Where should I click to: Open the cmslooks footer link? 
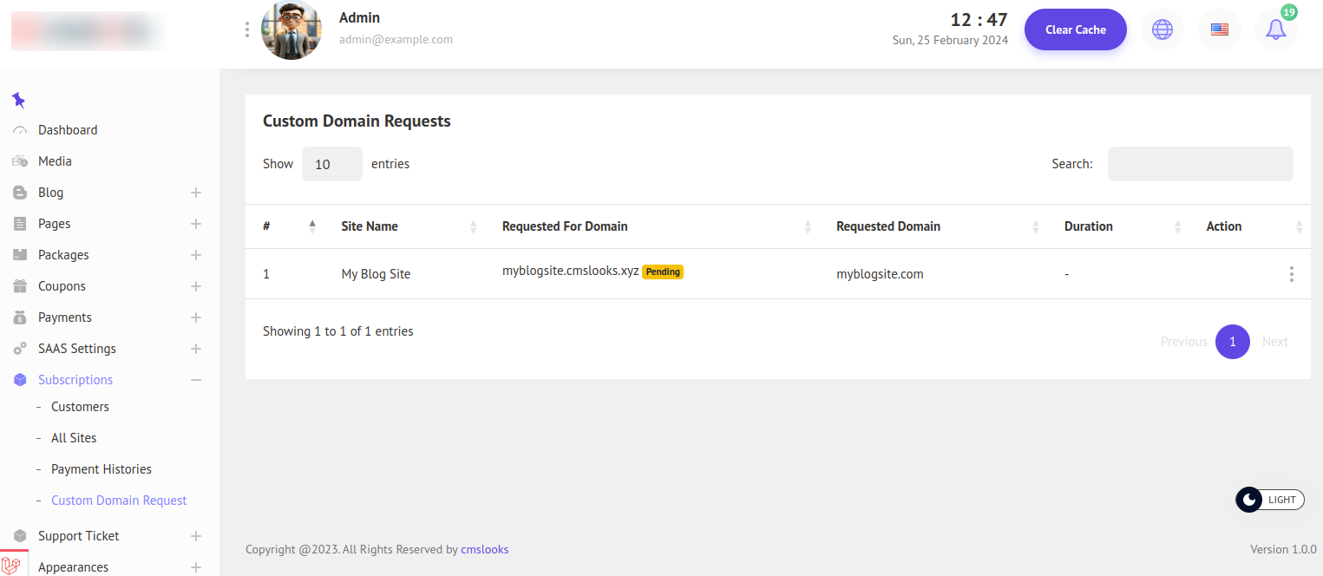484,549
